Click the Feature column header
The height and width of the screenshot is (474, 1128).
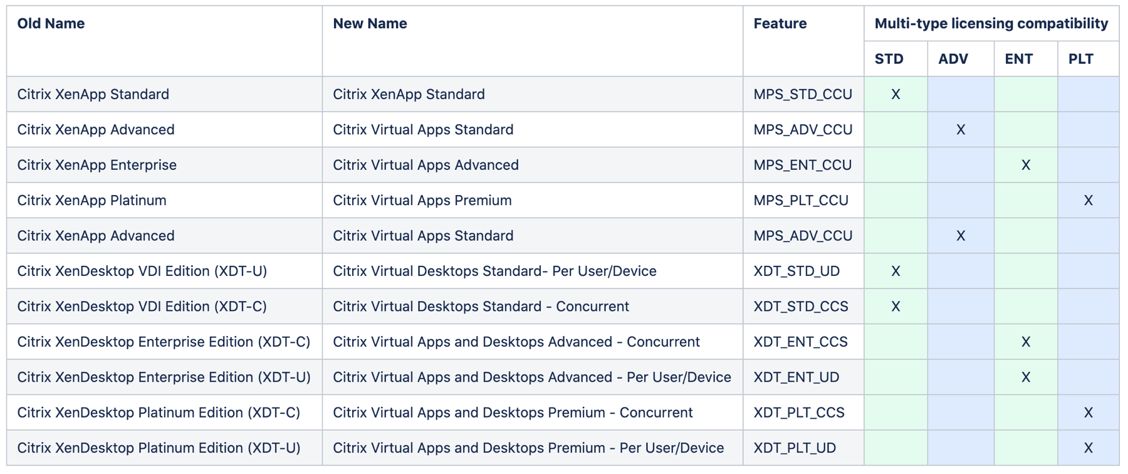[x=803, y=41]
